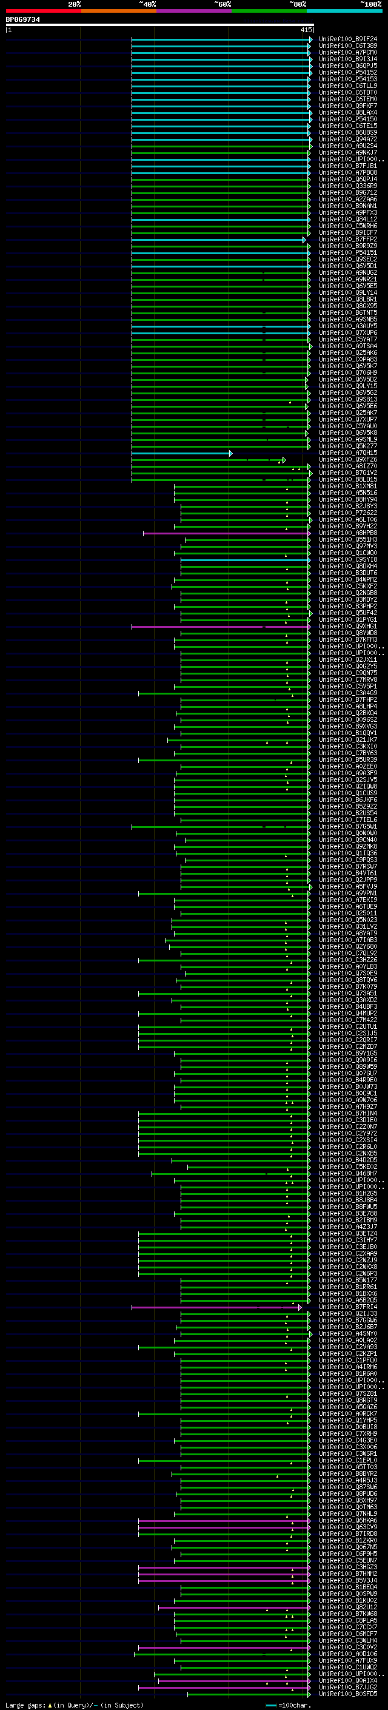This screenshot has width=388, height=1710.
Task: Click the UniRef100_P72622 label
Action: pyautogui.click(x=347, y=513)
